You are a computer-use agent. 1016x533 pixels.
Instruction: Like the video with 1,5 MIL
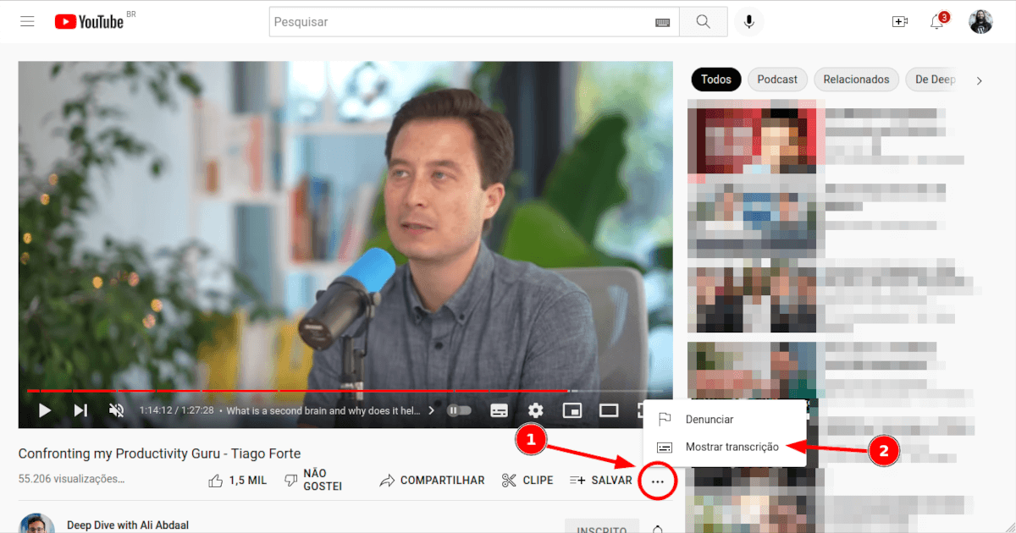pyautogui.click(x=237, y=480)
